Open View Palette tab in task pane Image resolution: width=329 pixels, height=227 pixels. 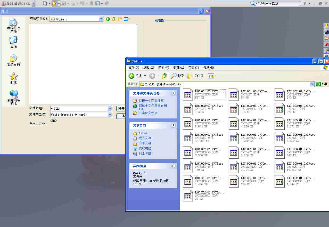coord(326,50)
